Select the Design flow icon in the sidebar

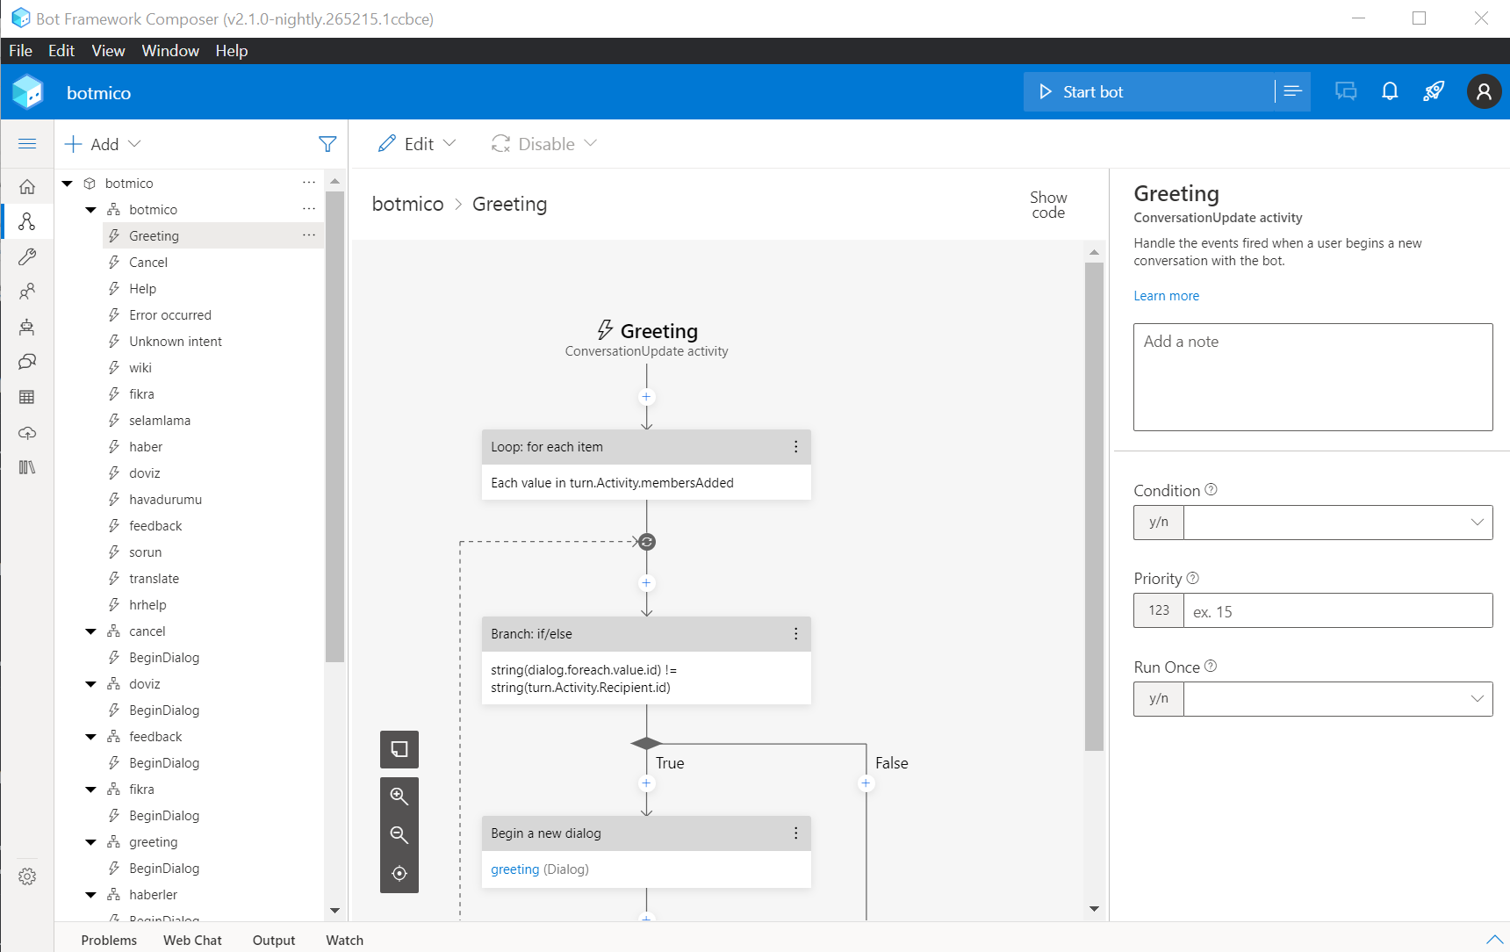click(x=27, y=221)
